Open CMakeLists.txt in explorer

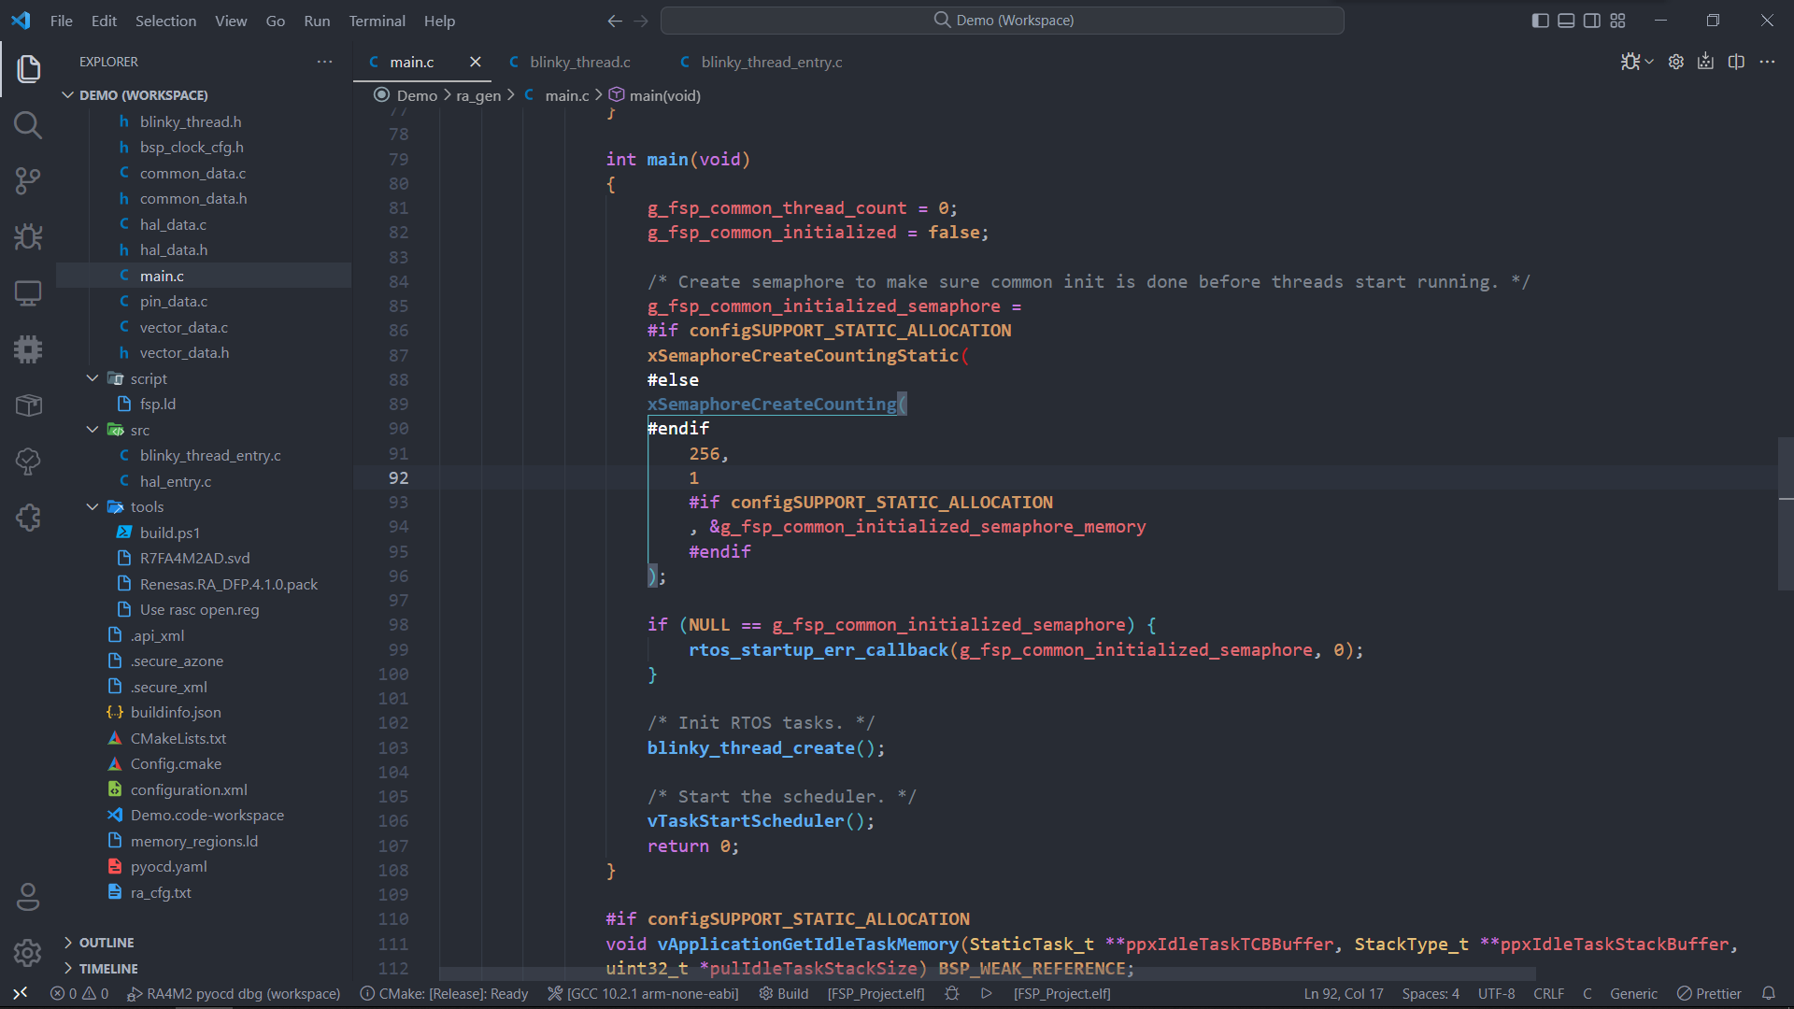[x=178, y=738]
